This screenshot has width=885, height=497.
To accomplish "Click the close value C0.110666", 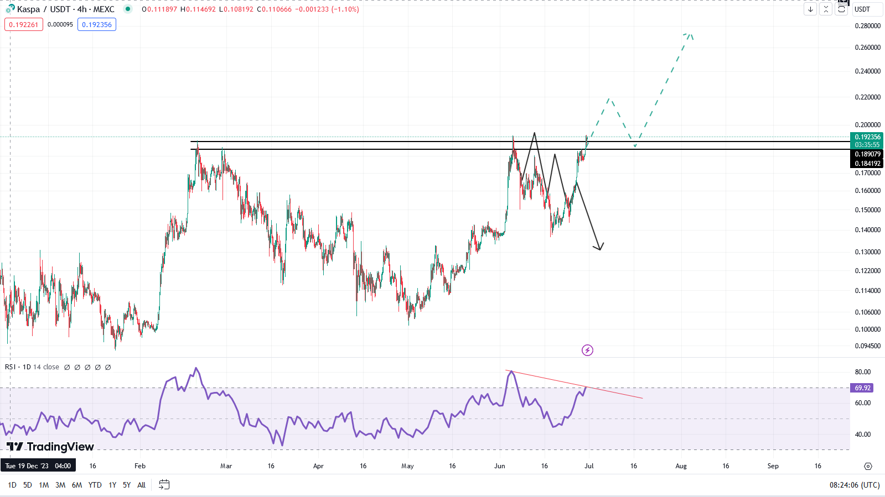I will (x=274, y=9).
